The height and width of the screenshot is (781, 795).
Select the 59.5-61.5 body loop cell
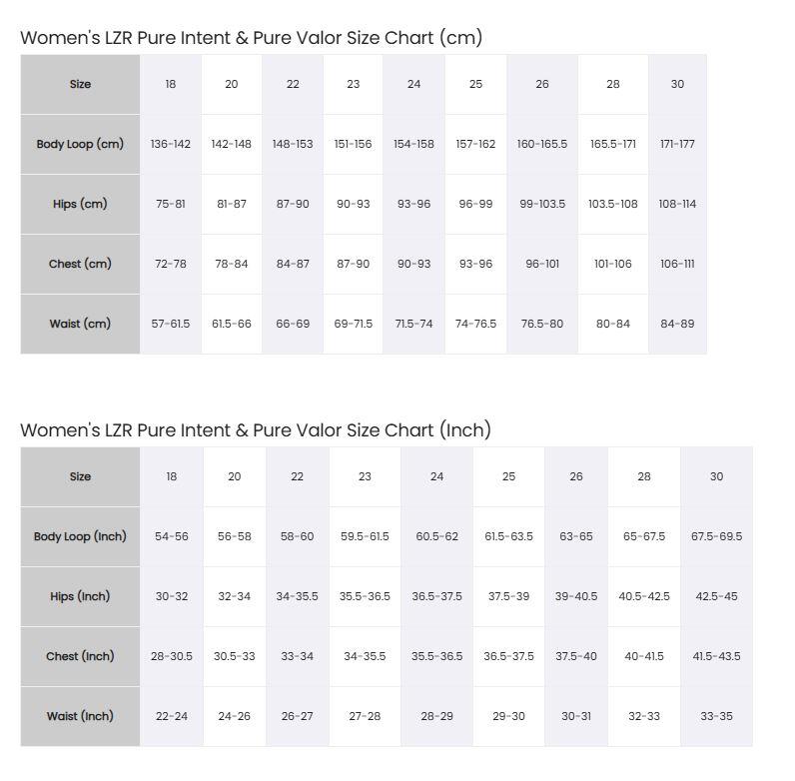365,536
